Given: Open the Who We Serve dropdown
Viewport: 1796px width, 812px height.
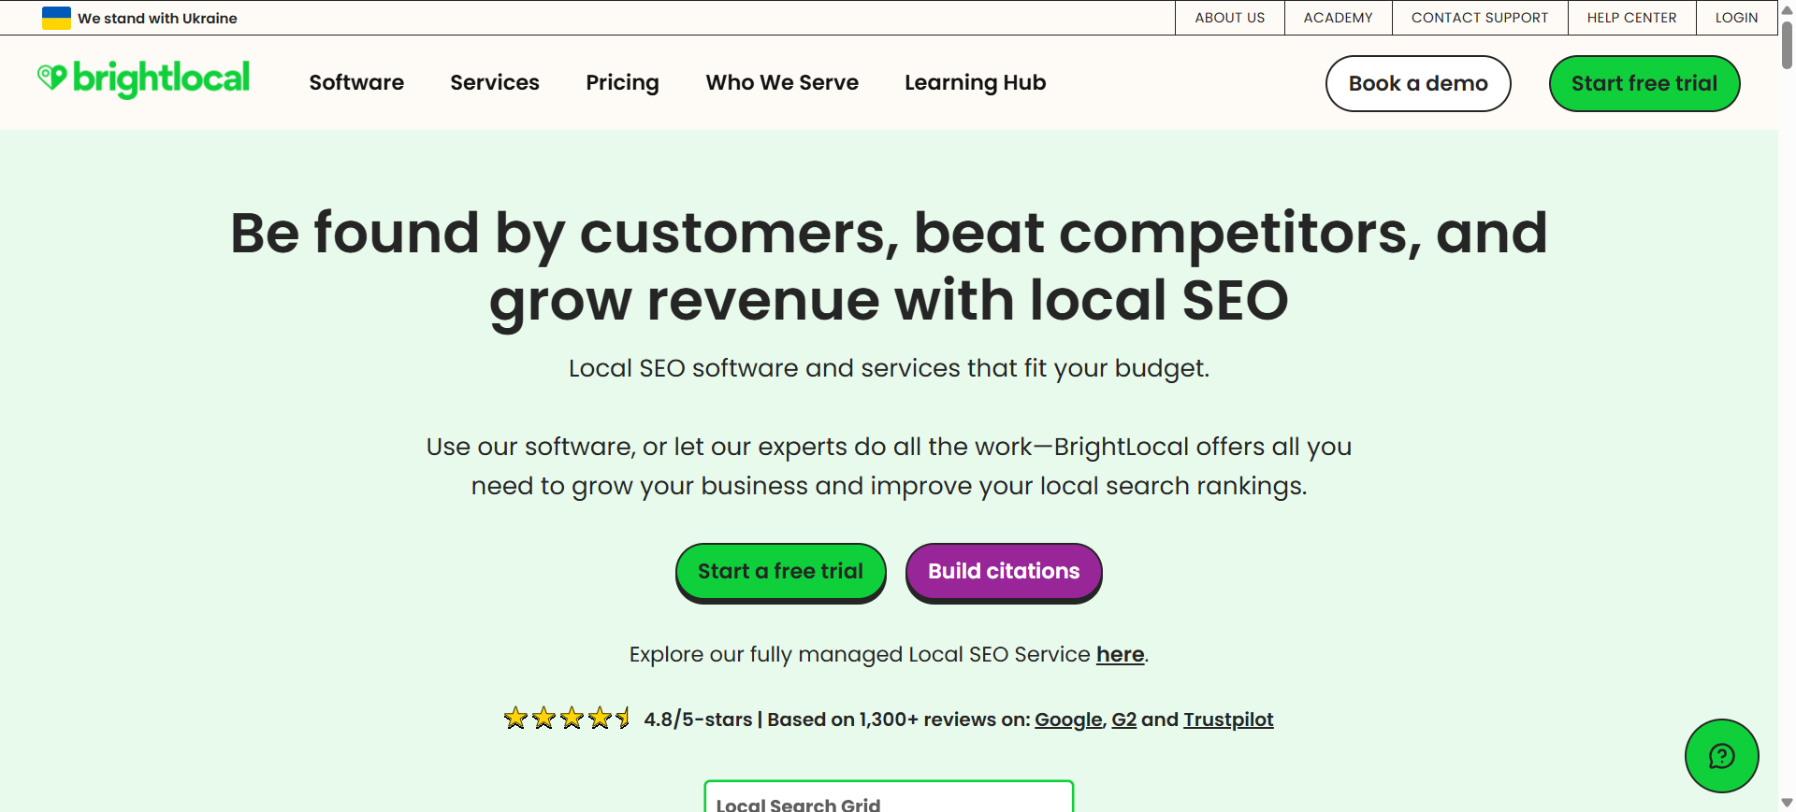Looking at the screenshot, I should tap(782, 83).
